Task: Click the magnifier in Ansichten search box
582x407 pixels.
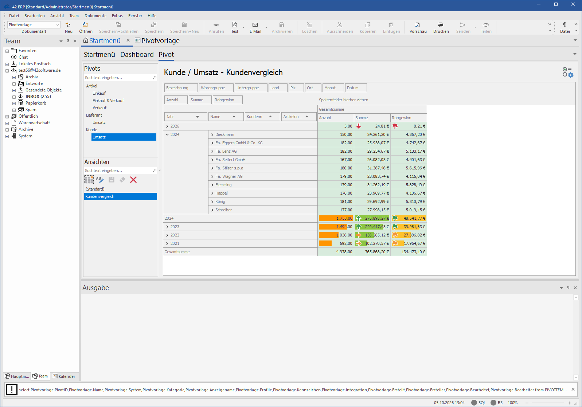Action: coord(155,171)
